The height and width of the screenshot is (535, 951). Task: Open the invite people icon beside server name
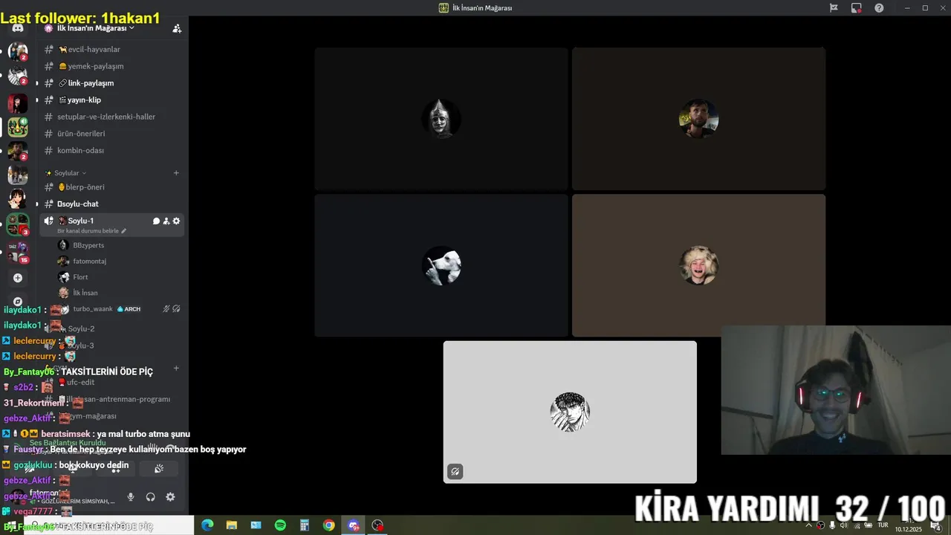(177, 28)
